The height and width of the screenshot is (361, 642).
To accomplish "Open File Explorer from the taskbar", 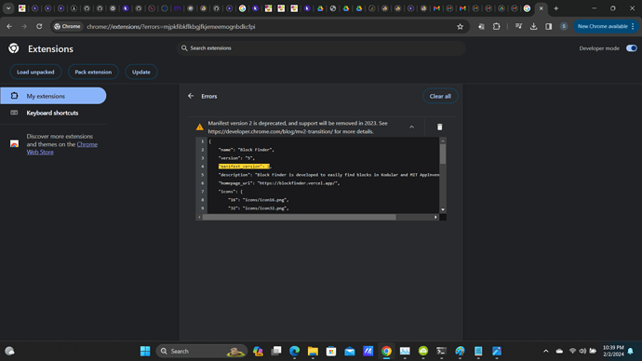I will click(313, 351).
